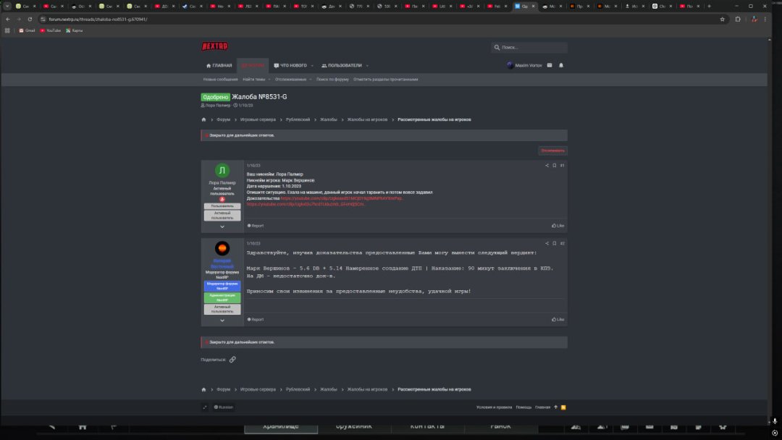Expand the moderator's user info chevron

click(222, 320)
